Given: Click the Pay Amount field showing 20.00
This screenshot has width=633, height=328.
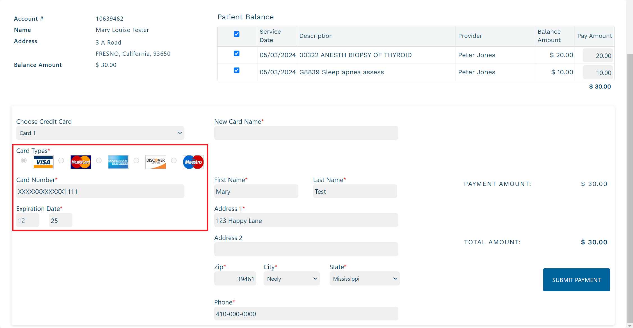Looking at the screenshot, I should [598, 56].
